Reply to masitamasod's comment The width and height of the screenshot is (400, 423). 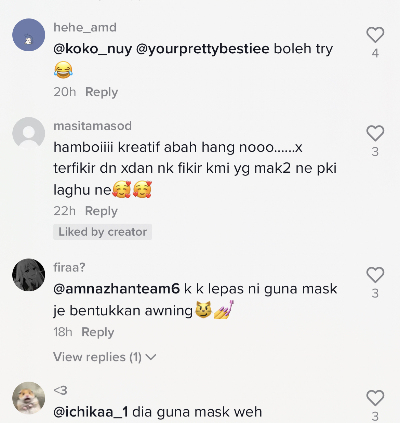(x=101, y=211)
